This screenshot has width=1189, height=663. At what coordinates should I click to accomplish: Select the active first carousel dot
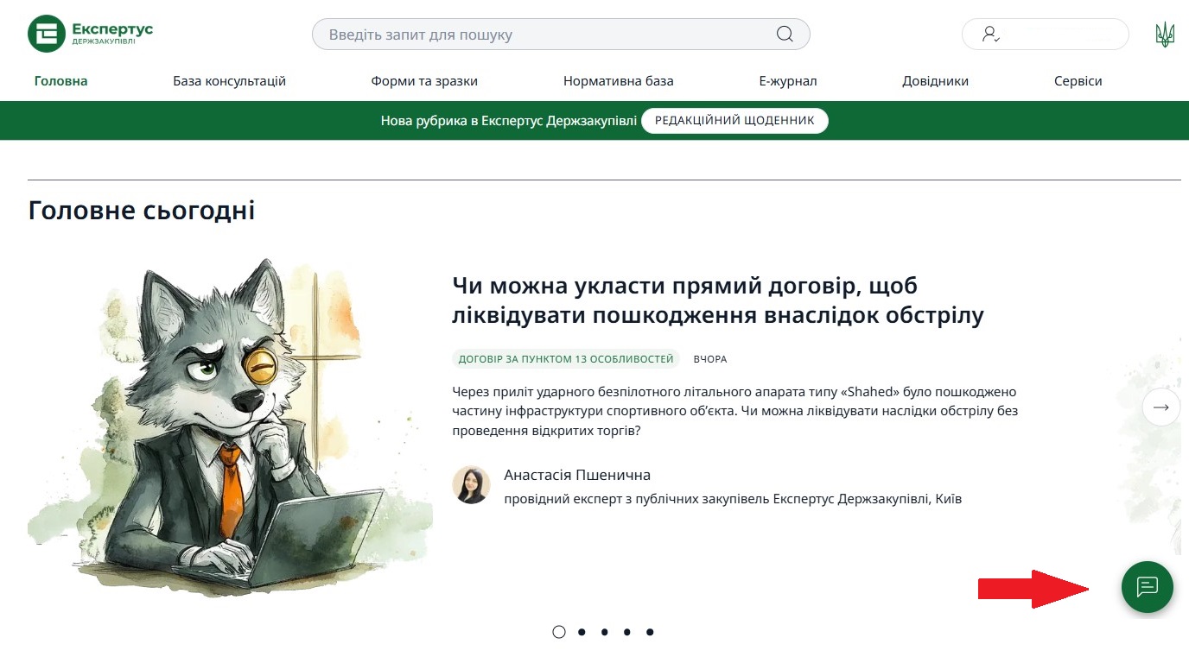click(558, 632)
